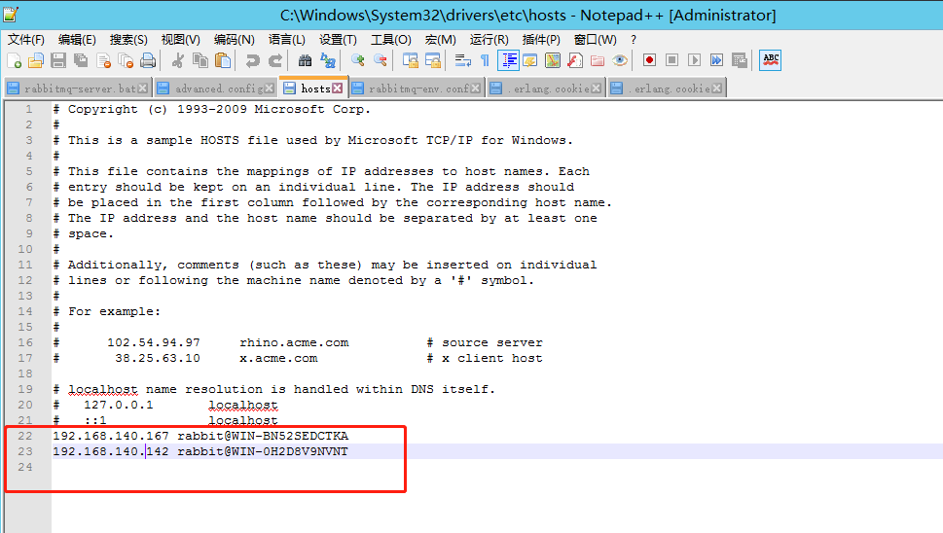The image size is (943, 533).
Task: Print the document using printer icon
Action: point(148,60)
